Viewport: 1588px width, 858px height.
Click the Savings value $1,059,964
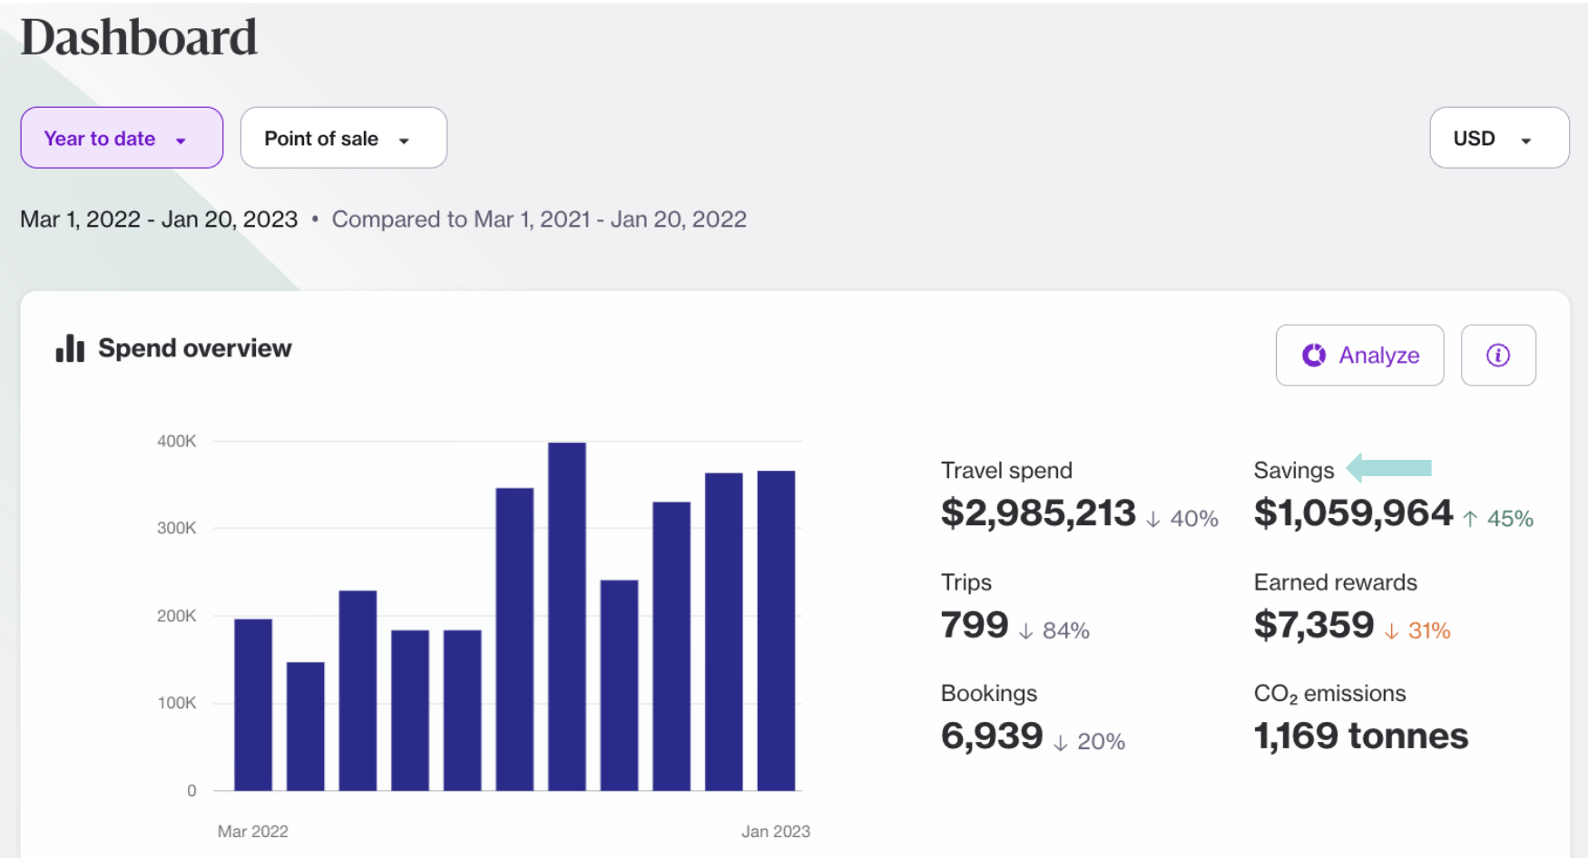[1352, 513]
